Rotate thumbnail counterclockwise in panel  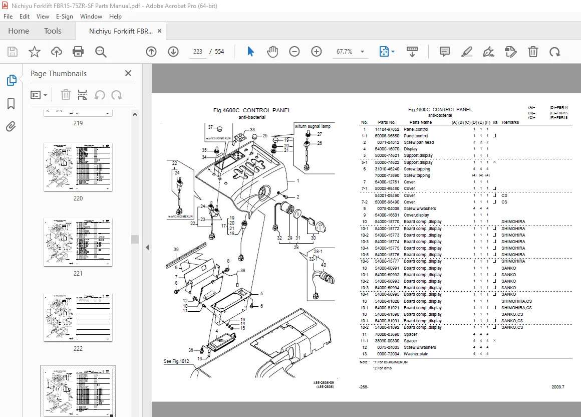[99, 95]
